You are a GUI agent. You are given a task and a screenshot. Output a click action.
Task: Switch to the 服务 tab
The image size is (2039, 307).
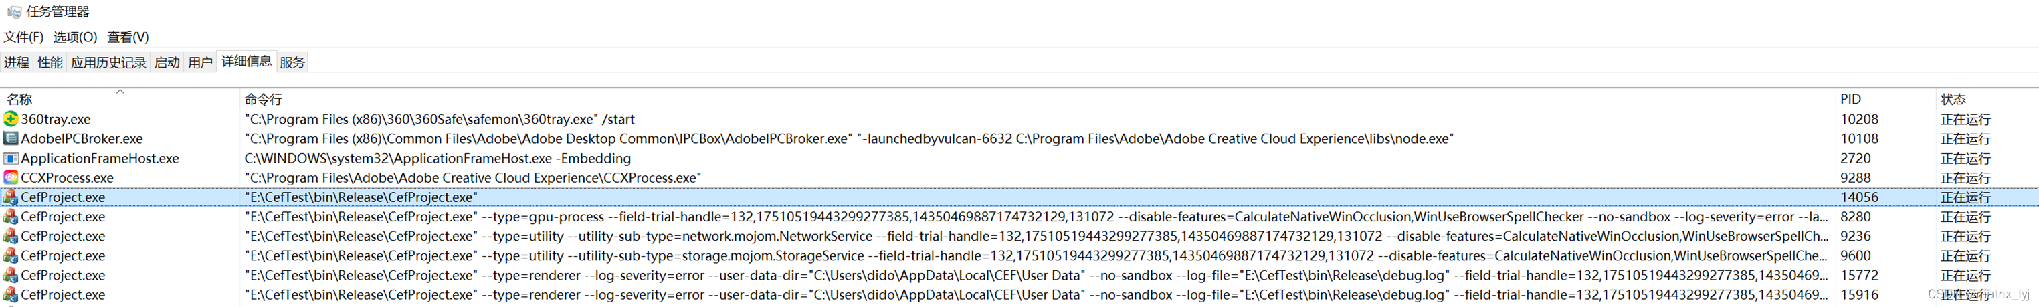[292, 62]
